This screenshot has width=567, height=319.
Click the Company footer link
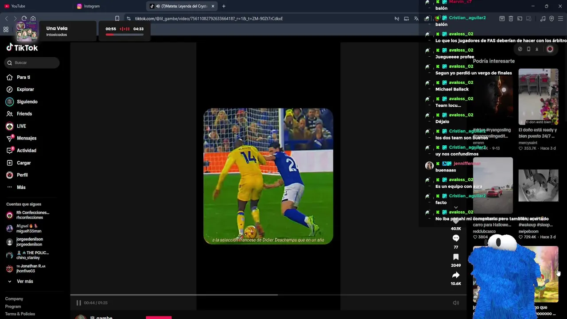pos(14,299)
